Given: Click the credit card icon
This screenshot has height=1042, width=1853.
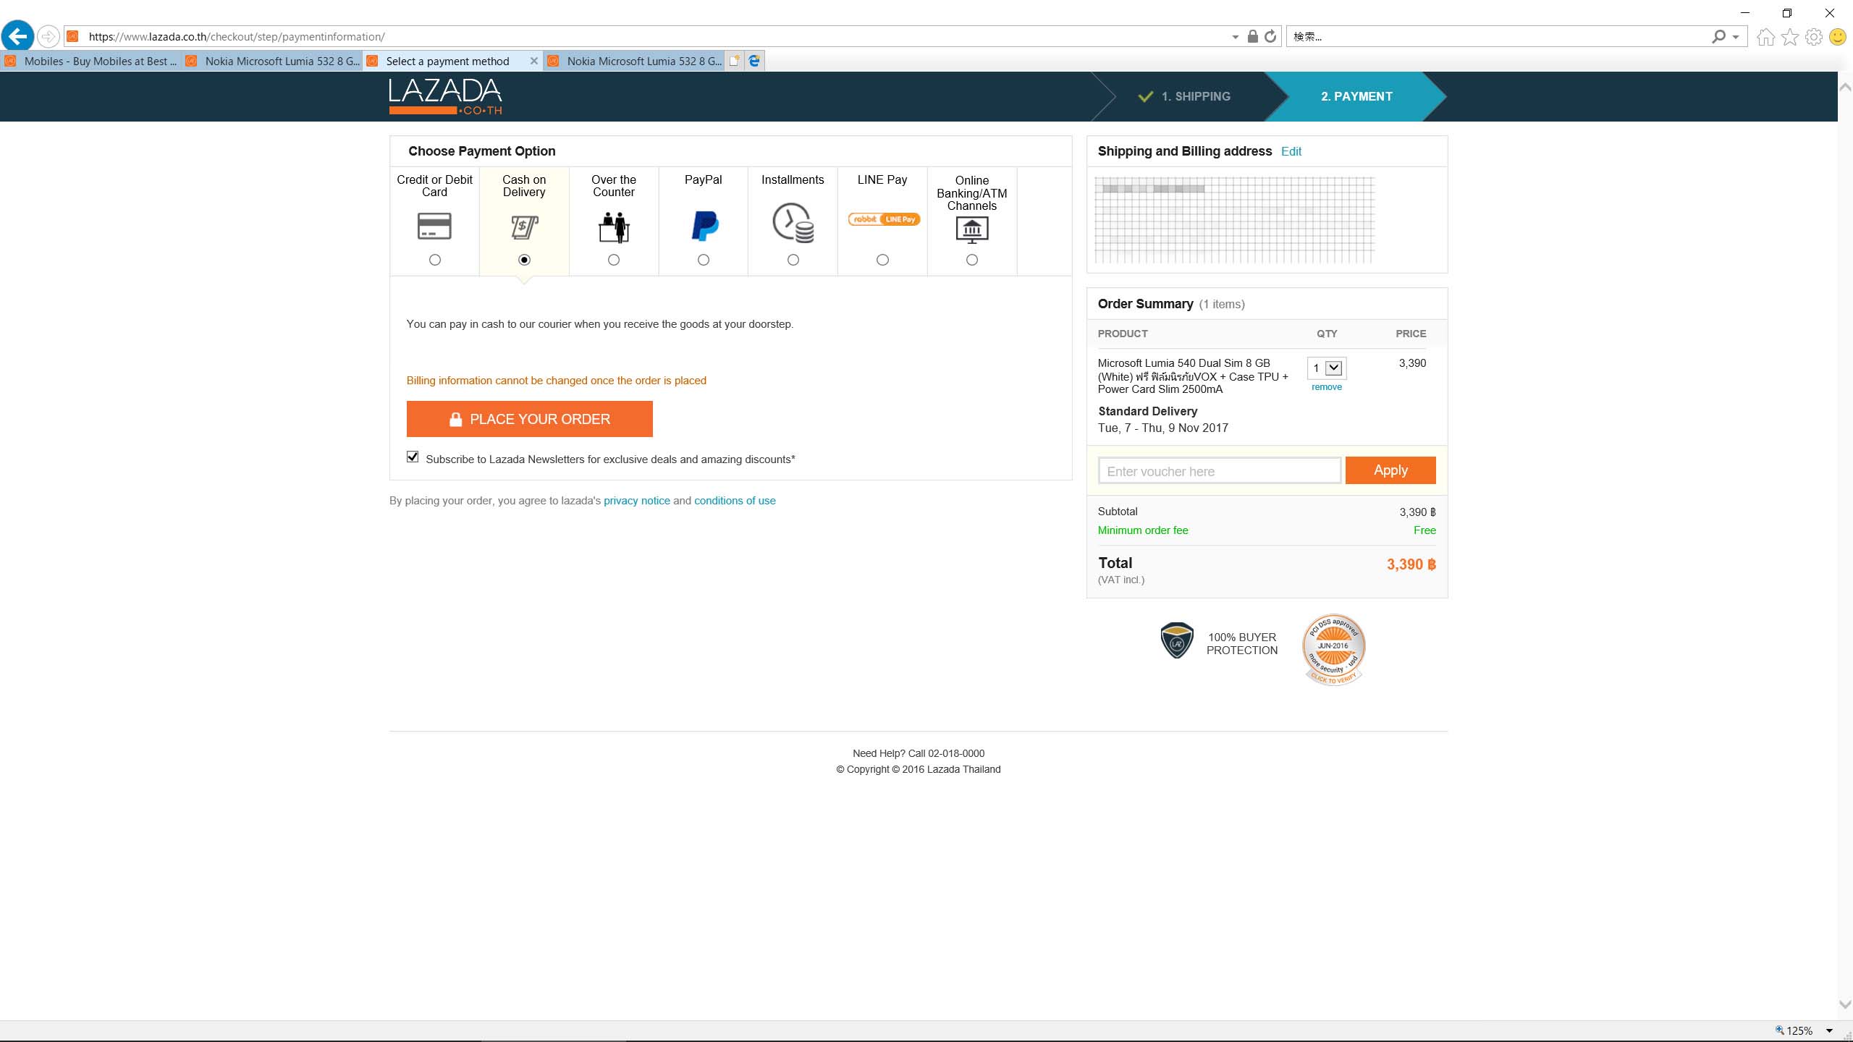Looking at the screenshot, I should pyautogui.click(x=434, y=226).
